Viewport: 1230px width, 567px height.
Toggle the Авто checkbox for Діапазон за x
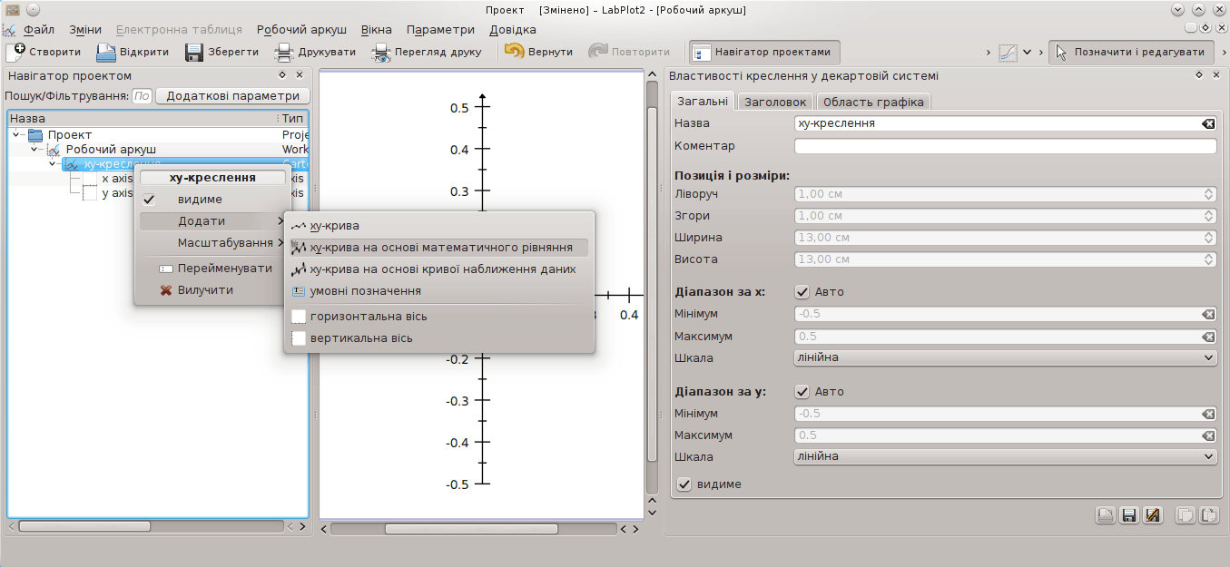tap(802, 292)
